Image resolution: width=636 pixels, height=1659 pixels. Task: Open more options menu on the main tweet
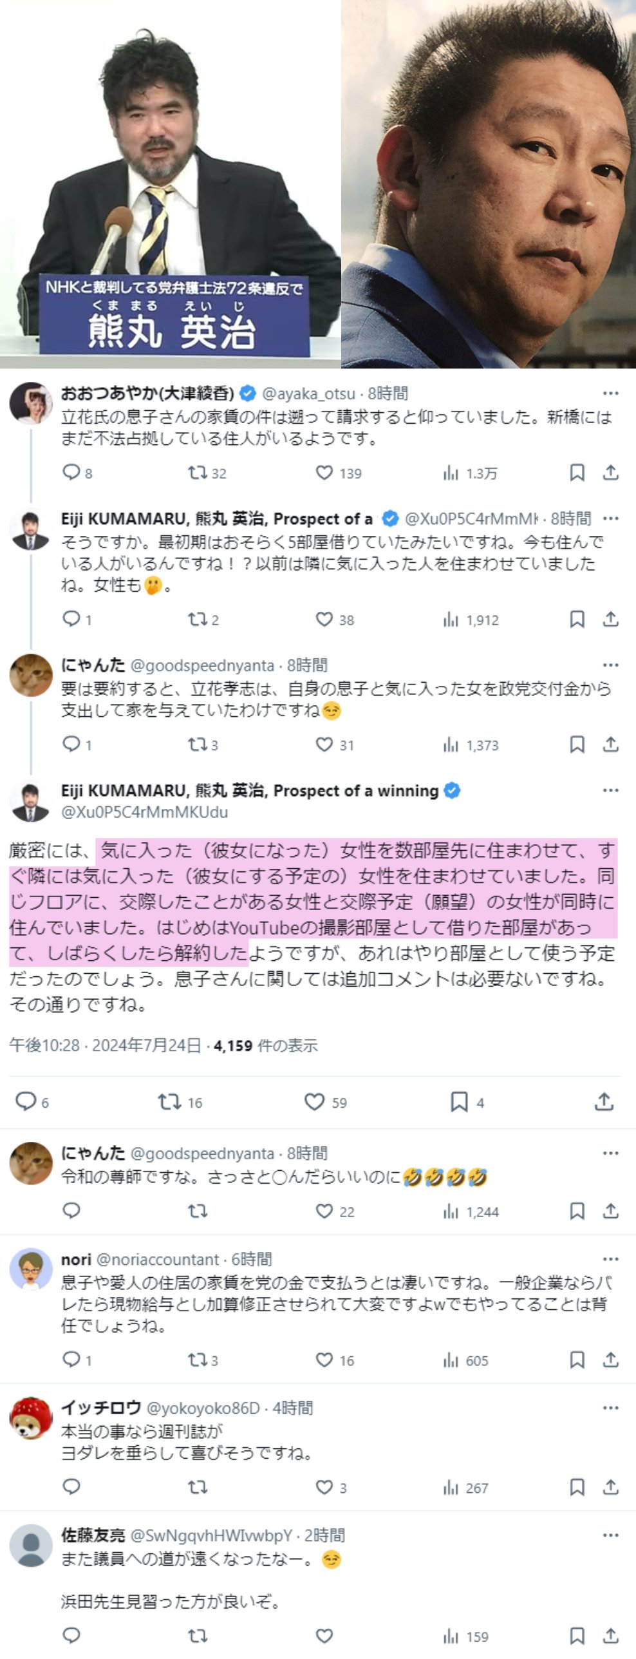coord(610,790)
